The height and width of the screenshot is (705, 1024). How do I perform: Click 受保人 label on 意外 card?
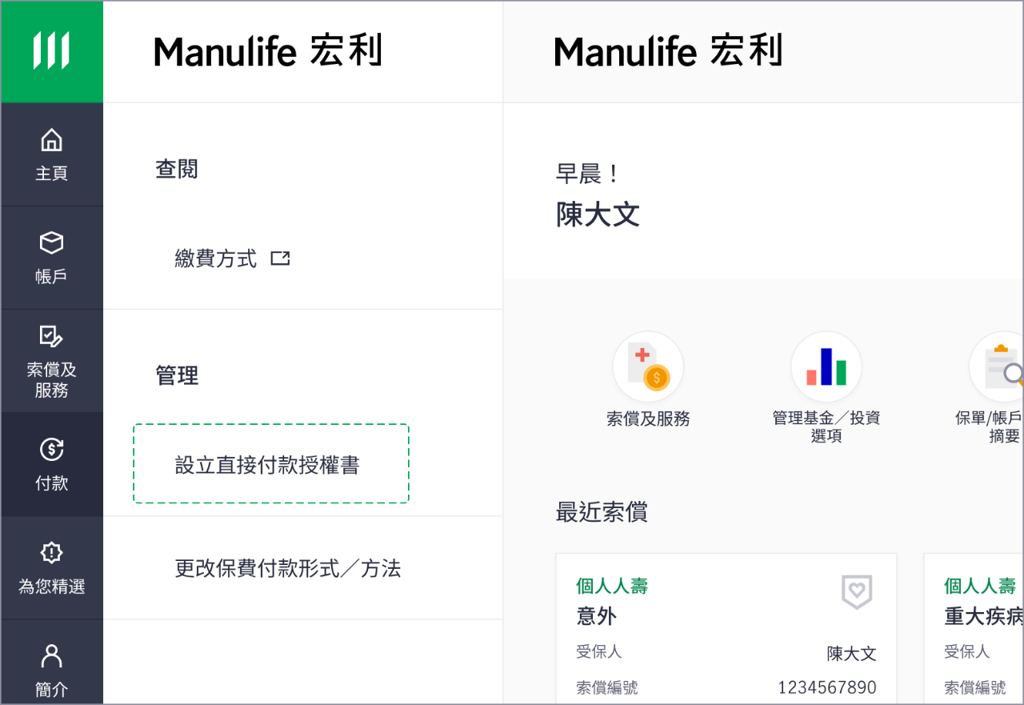pos(598,651)
